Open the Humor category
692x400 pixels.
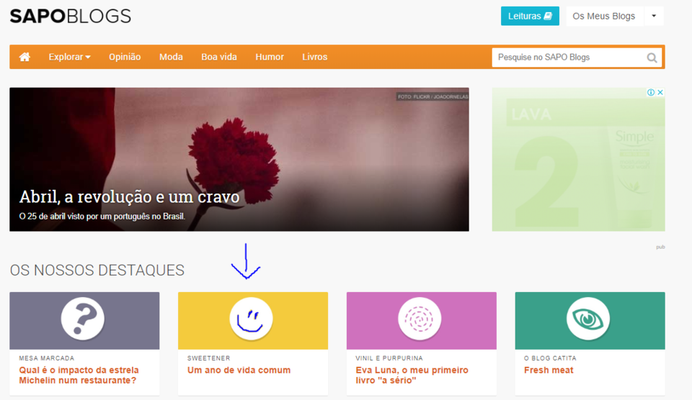(x=270, y=57)
